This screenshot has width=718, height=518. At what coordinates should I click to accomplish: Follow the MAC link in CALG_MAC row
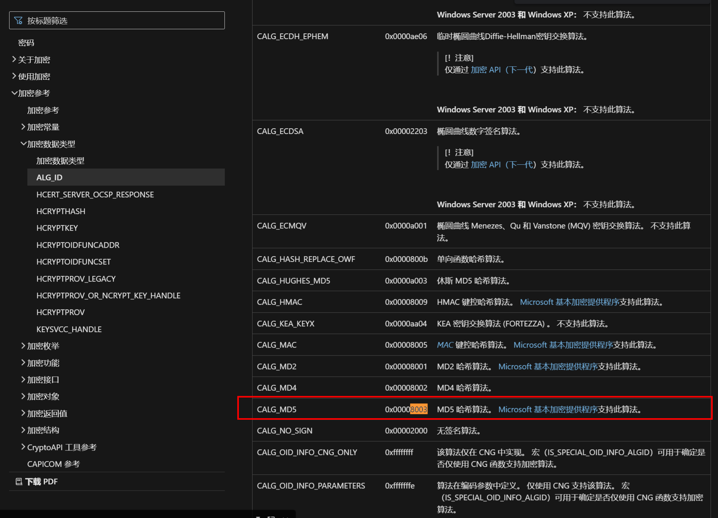pyautogui.click(x=445, y=345)
